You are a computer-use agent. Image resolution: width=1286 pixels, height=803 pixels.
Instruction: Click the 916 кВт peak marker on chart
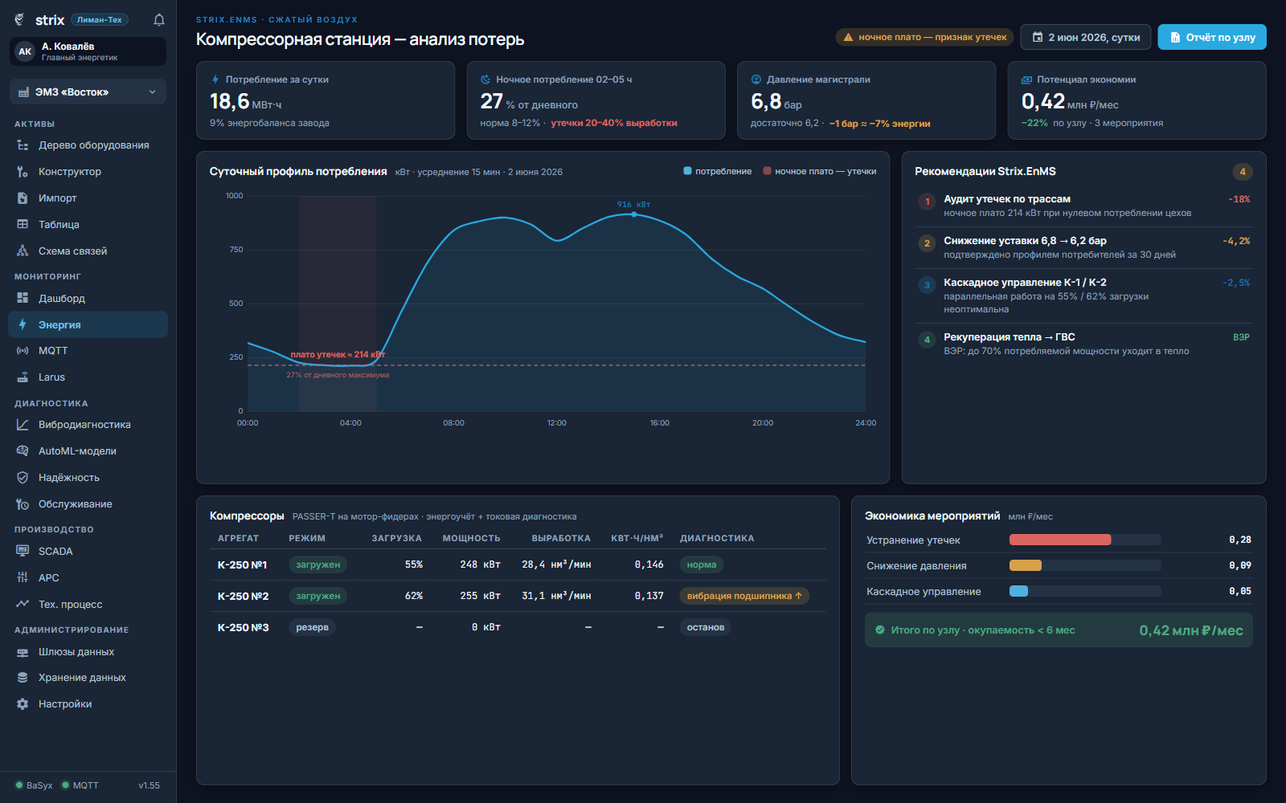coord(634,214)
